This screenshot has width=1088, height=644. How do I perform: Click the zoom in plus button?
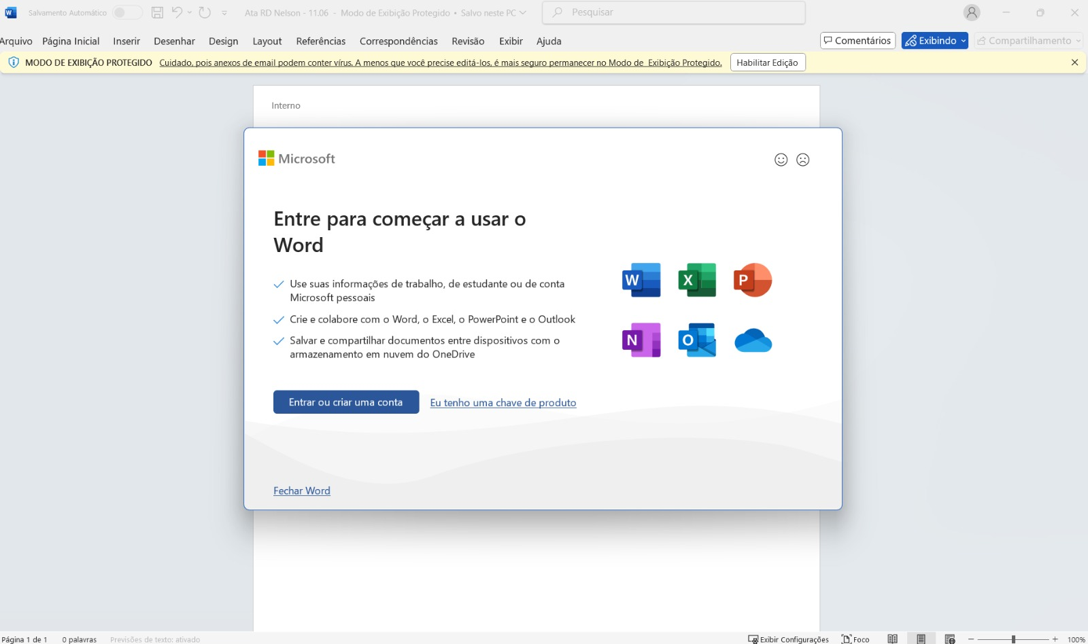pos(1055,639)
